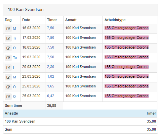Open the 1,02 hours link

[50, 76]
